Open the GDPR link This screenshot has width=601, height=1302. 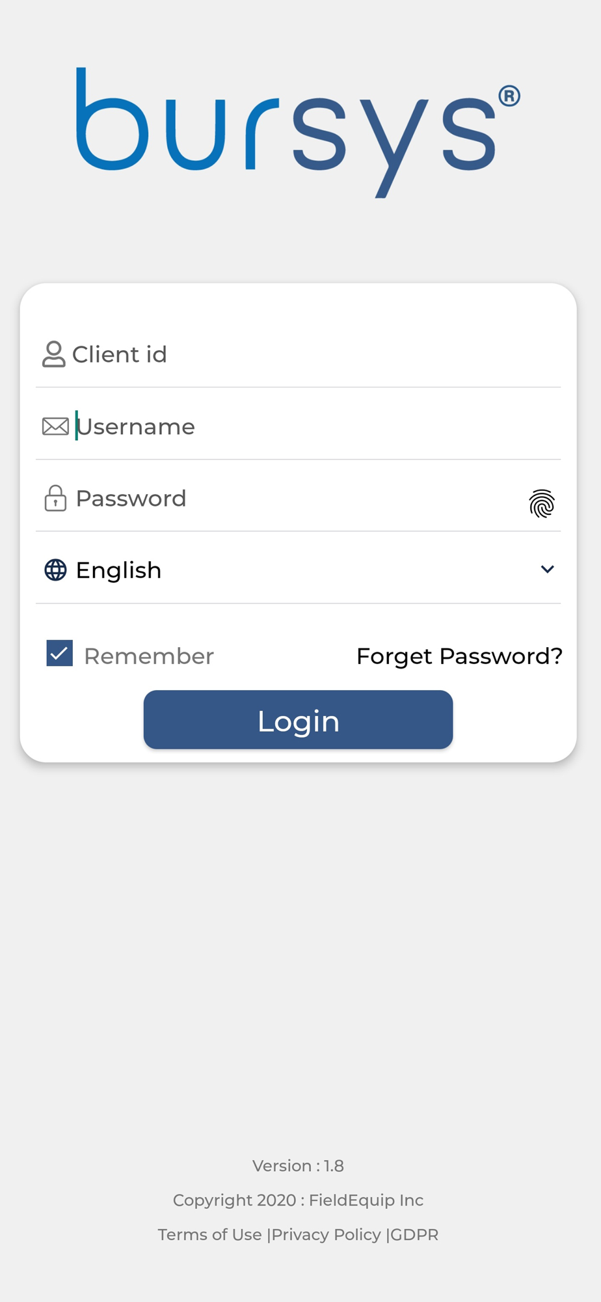[414, 1234]
